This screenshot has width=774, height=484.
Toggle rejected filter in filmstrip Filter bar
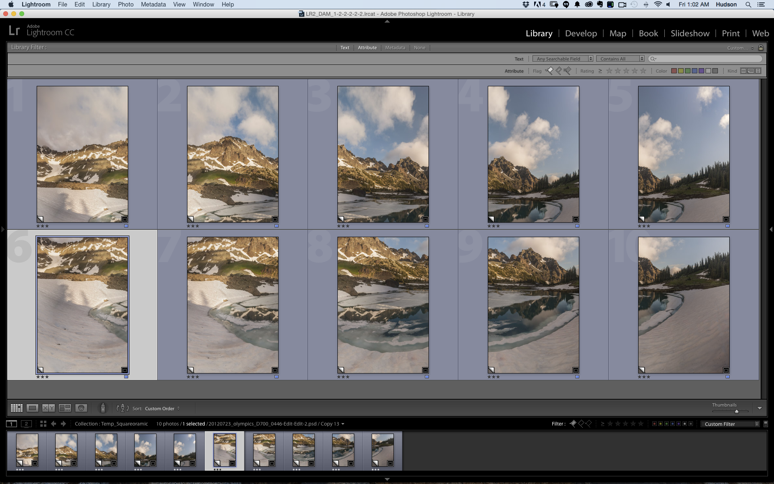coord(589,424)
